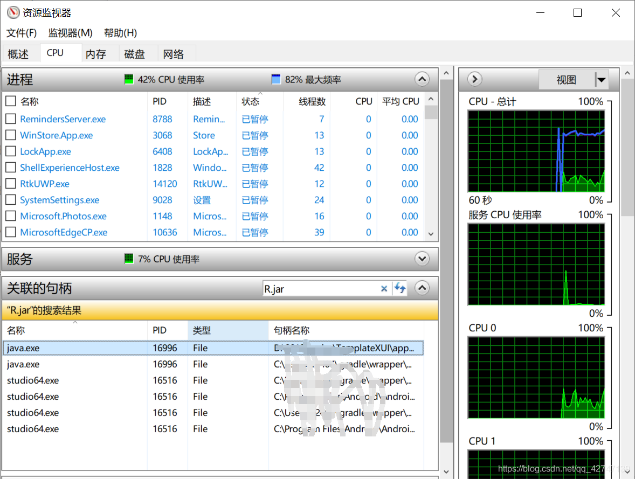Click the green 42% CPU usage indicator
The image size is (635, 479).
(x=129, y=79)
